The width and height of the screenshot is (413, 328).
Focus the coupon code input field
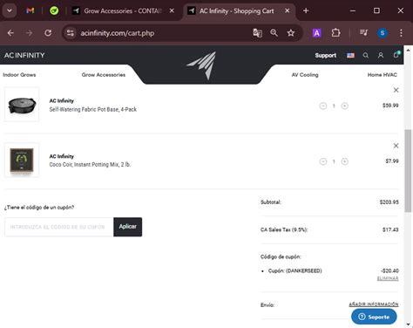tap(58, 227)
